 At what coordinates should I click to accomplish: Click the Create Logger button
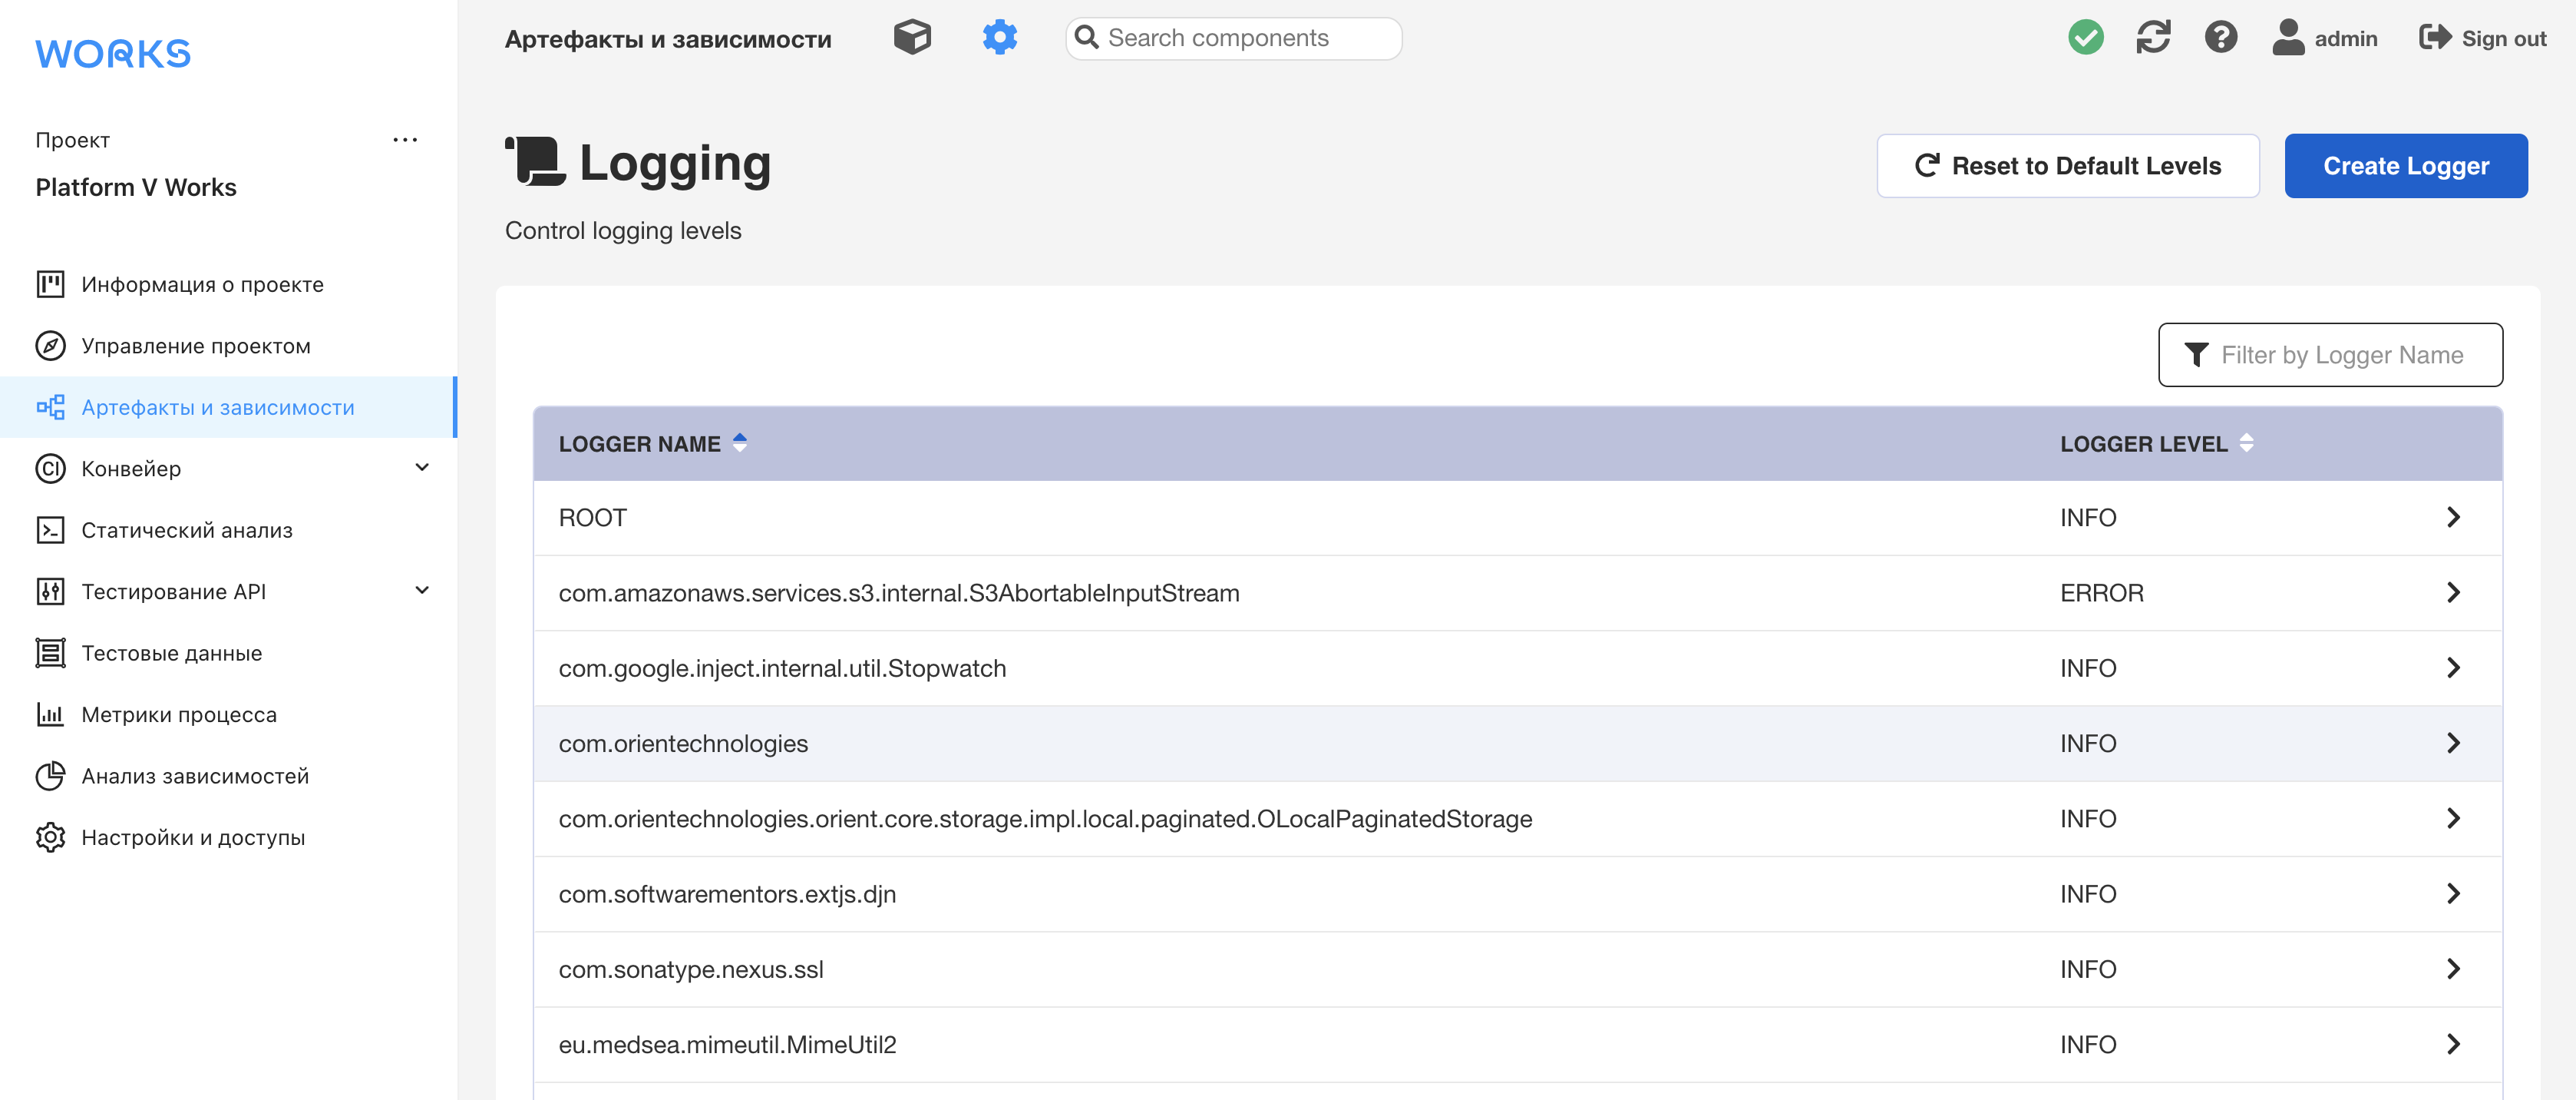[2405, 166]
